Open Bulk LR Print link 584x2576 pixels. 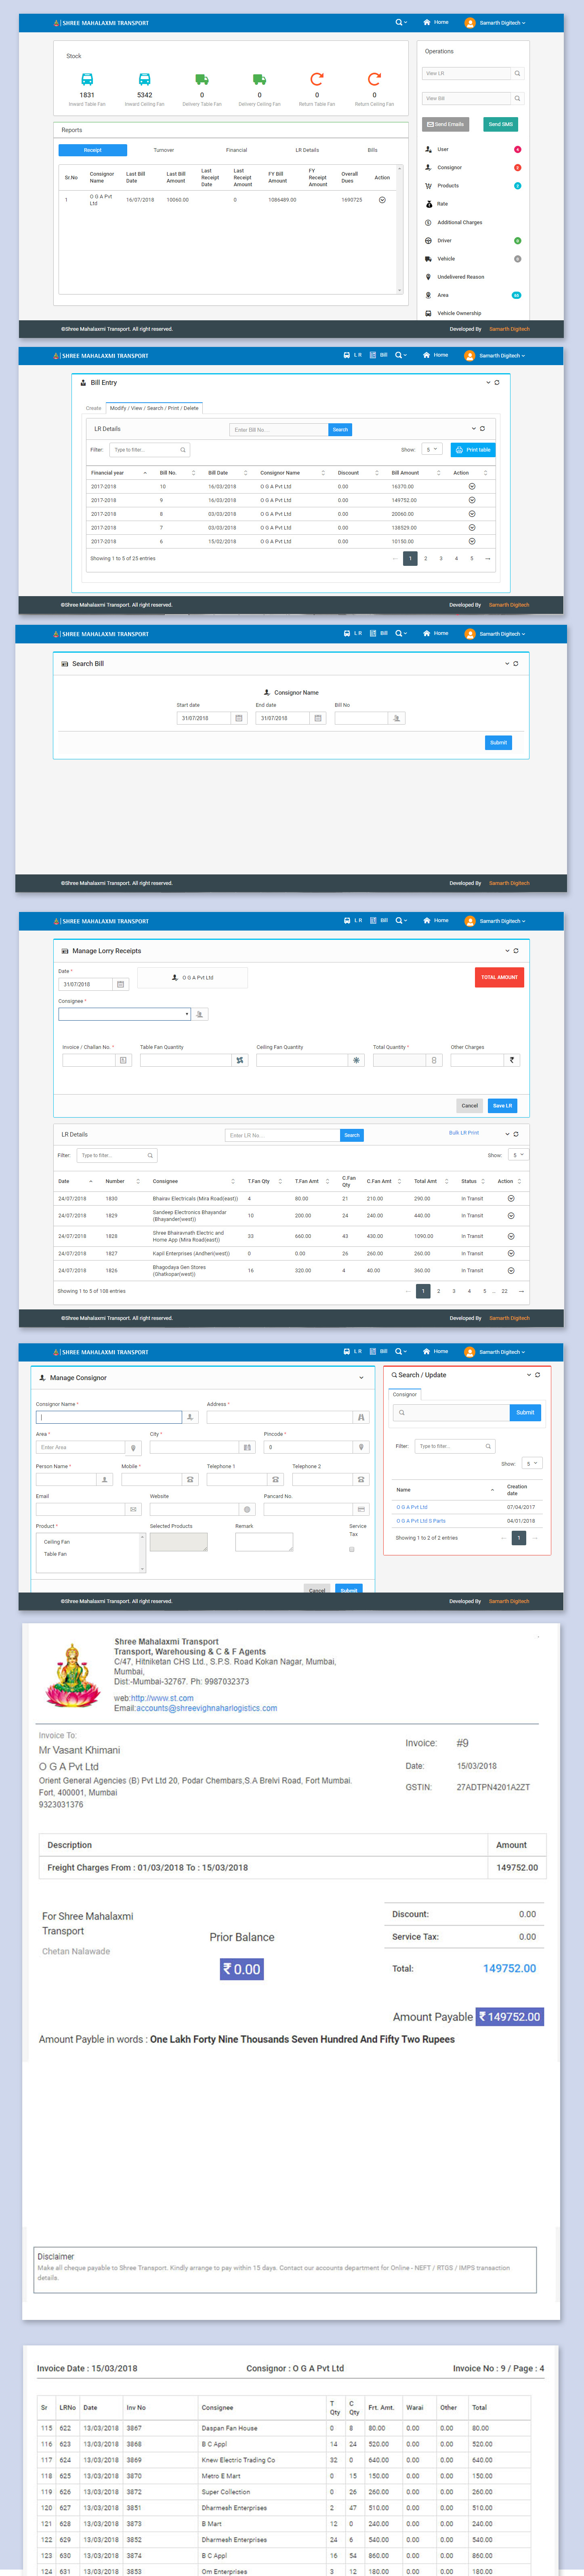(x=464, y=1133)
